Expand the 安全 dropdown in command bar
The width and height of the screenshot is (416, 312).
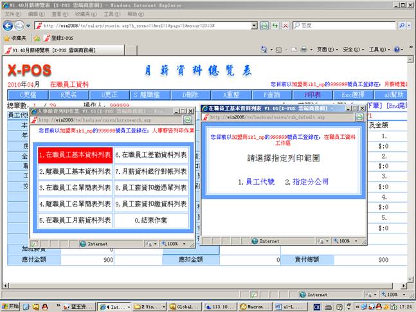[x=351, y=50]
